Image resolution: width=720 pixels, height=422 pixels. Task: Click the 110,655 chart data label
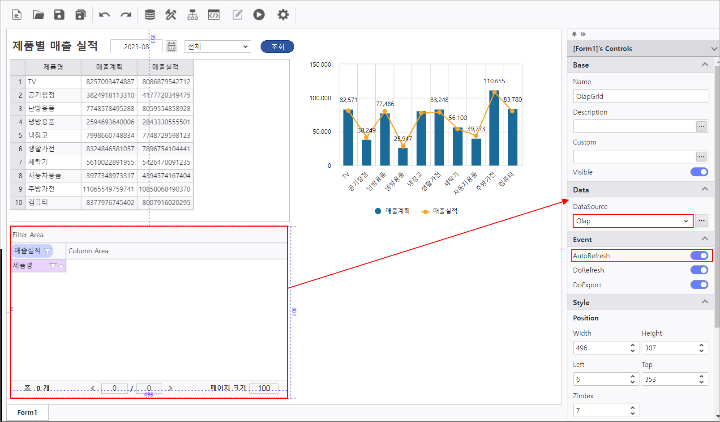494,81
